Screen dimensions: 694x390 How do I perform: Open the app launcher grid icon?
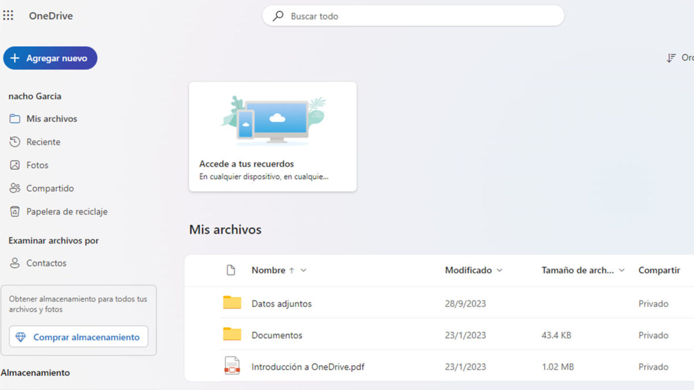coord(8,16)
